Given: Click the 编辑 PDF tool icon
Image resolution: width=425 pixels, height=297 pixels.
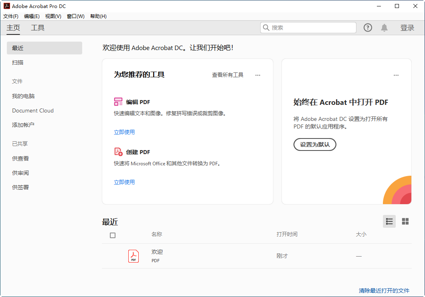Looking at the screenshot, I should tap(118, 102).
